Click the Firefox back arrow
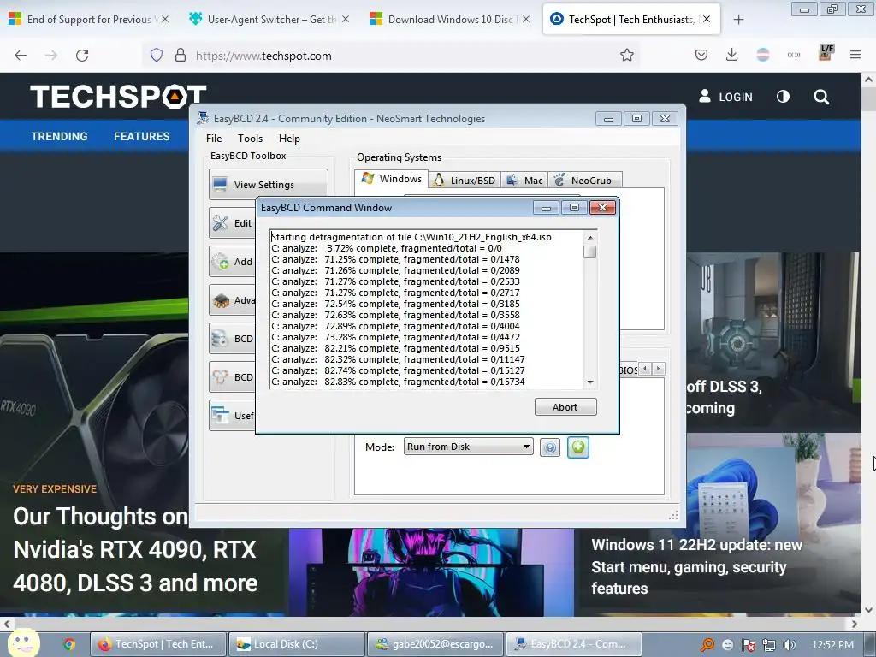Image resolution: width=876 pixels, height=657 pixels. (21, 56)
